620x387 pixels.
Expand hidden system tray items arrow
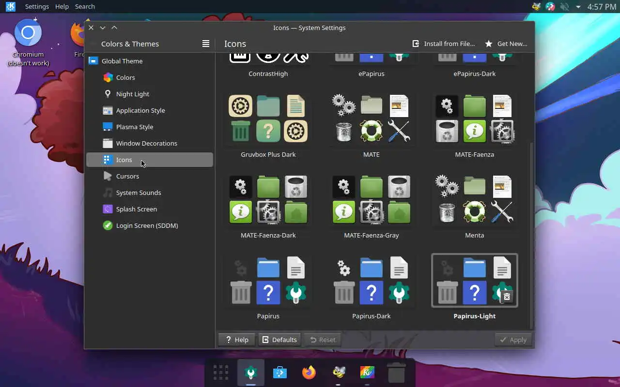point(578,7)
